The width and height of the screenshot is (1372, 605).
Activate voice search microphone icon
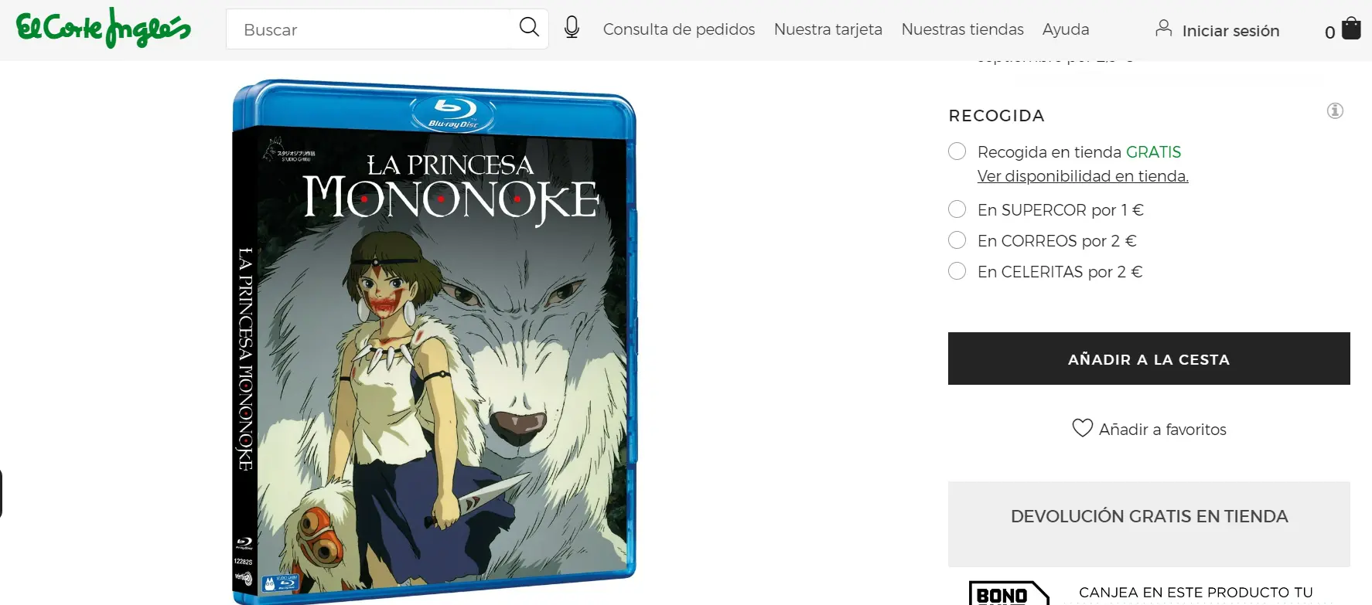point(572,28)
